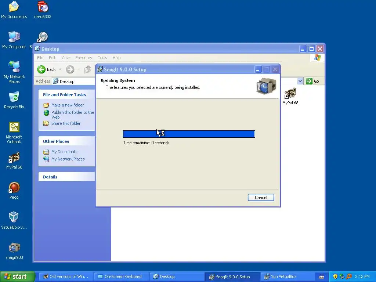This screenshot has width=376, height=282.
Task: Open My Network Places desktop icon
Action: 14,72
